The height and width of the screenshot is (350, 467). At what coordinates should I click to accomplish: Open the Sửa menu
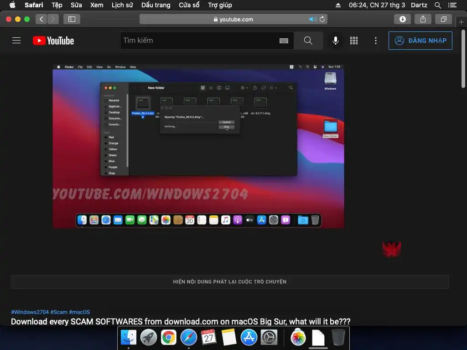click(76, 5)
